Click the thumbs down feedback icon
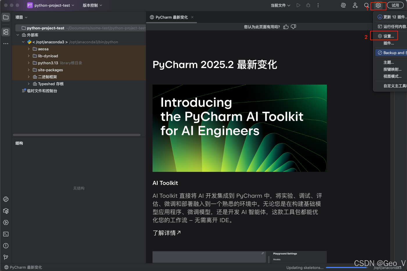 (x=293, y=27)
